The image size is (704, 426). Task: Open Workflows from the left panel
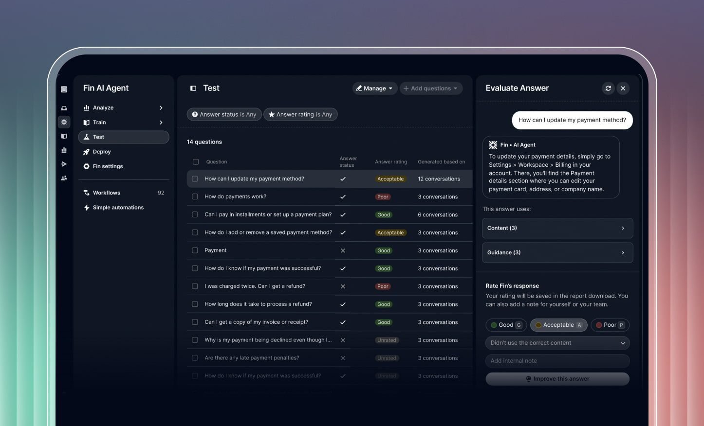point(106,193)
